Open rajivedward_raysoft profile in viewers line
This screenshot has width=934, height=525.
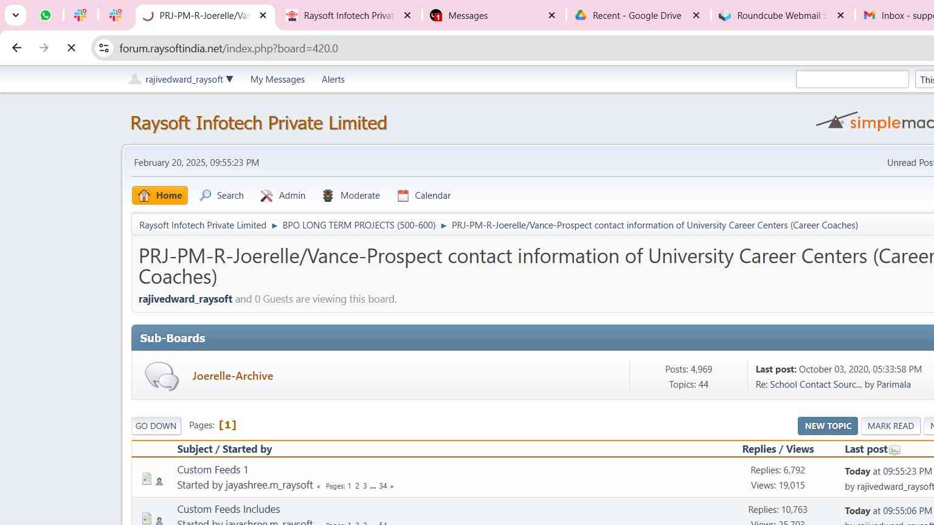click(185, 299)
